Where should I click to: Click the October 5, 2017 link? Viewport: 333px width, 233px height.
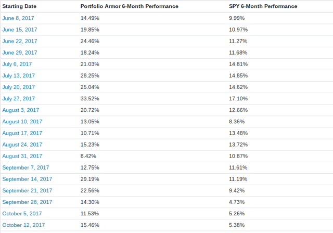point(22,213)
